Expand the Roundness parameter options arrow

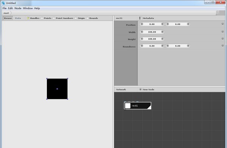[x=222, y=46]
